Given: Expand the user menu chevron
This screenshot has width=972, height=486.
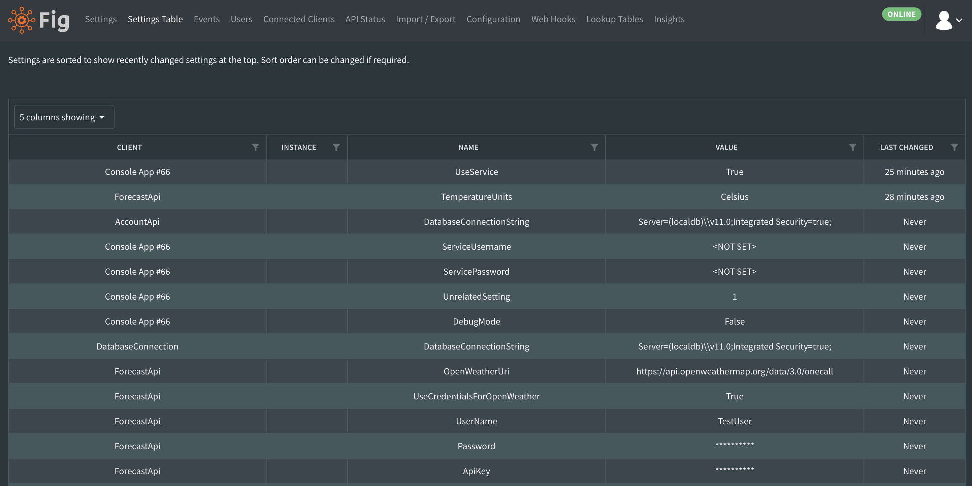Looking at the screenshot, I should click(x=959, y=21).
